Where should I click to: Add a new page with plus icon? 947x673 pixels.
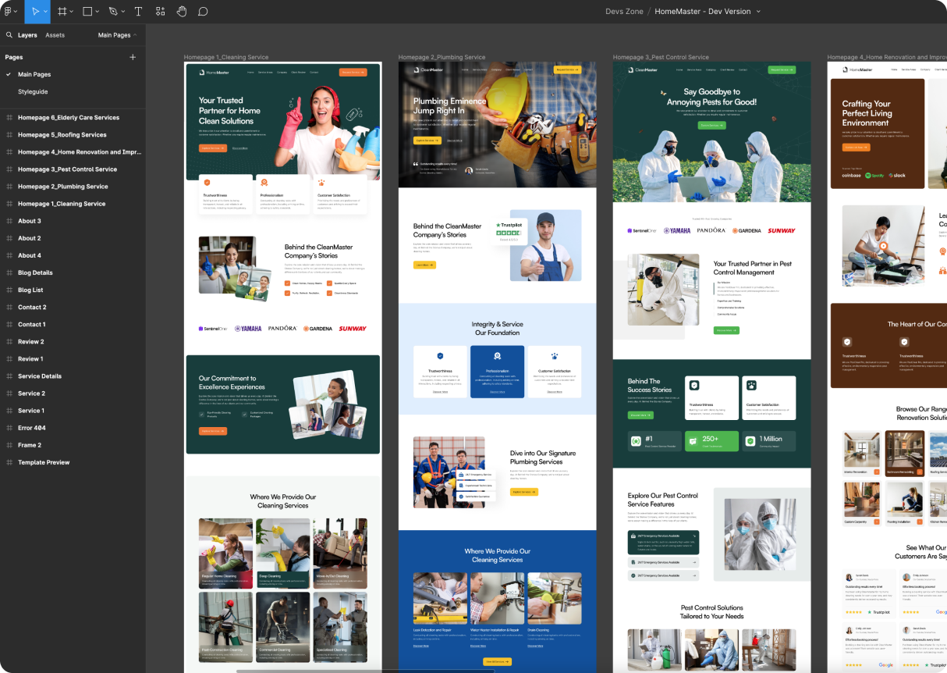pyautogui.click(x=133, y=57)
